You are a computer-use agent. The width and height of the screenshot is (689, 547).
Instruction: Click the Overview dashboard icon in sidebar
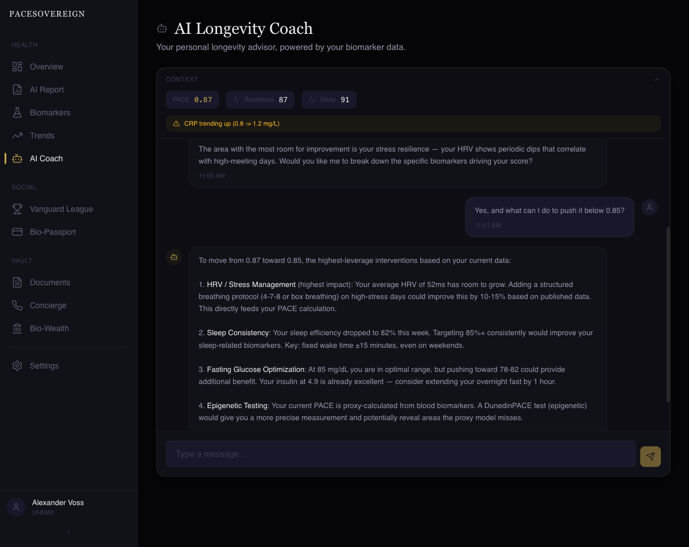17,67
